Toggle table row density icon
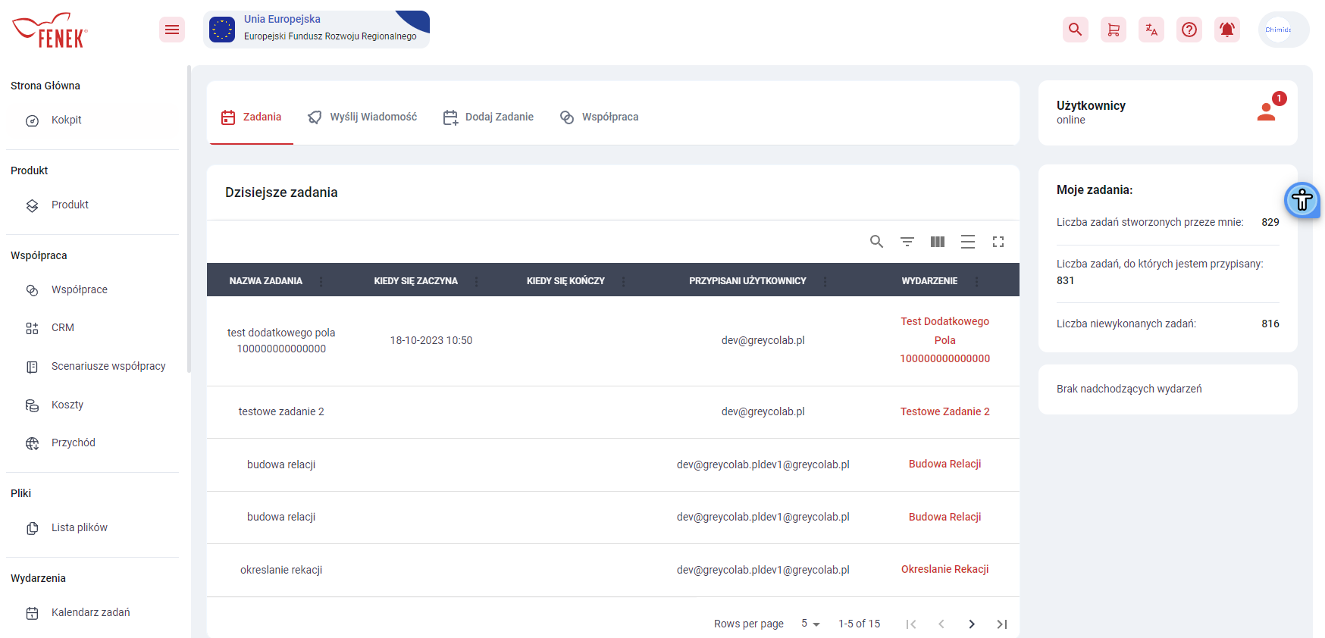Screen dimensions: 1325x638 coord(967,242)
